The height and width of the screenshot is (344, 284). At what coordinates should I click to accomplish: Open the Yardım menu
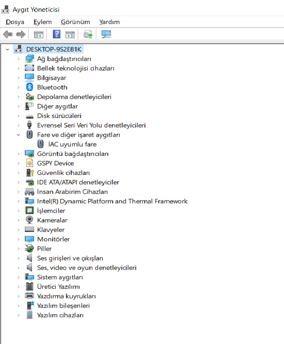coord(109,22)
